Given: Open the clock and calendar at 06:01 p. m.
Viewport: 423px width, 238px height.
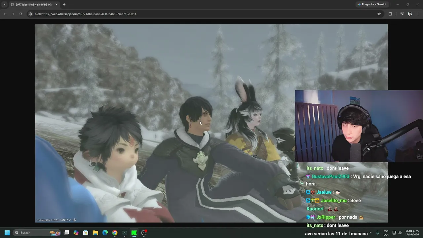Looking at the screenshot, I should (412, 233).
